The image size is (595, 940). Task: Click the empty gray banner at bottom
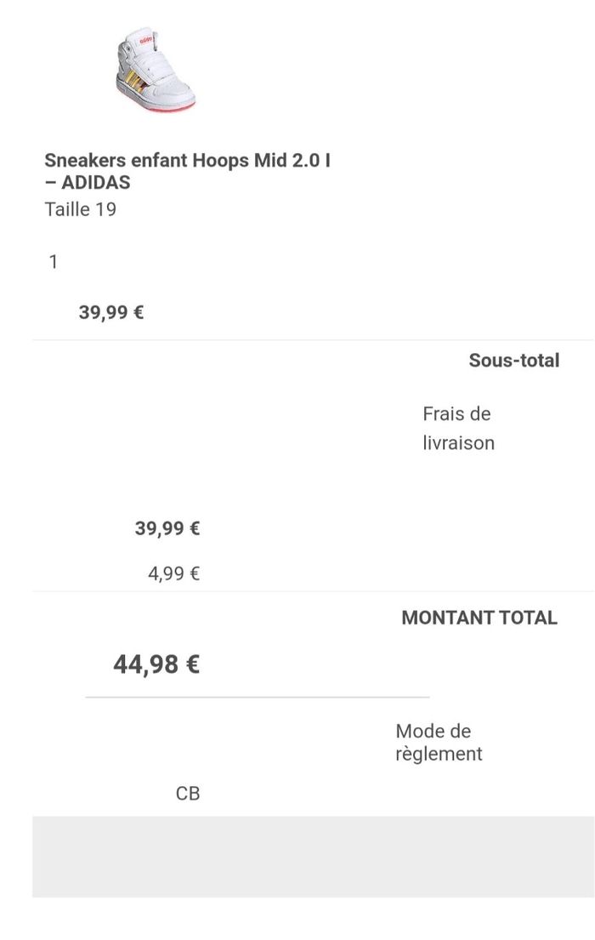coord(313,857)
